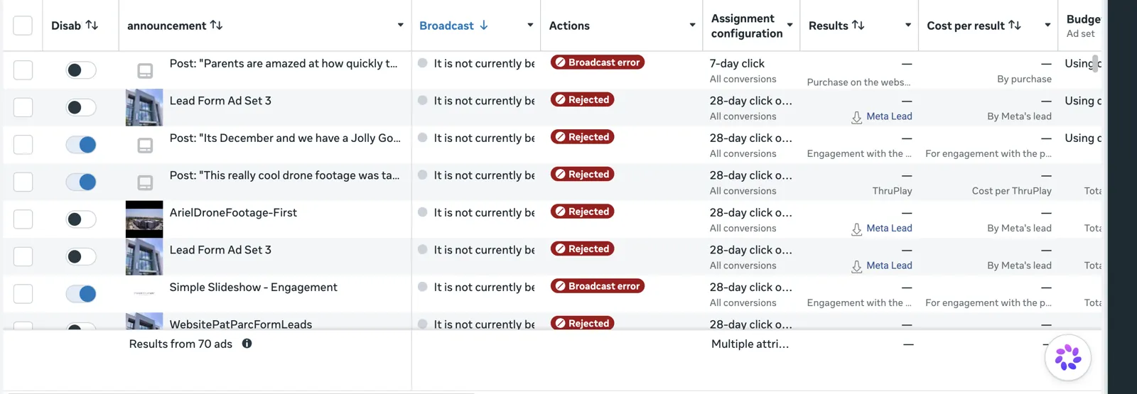This screenshot has width=1137, height=394.
Task: Click the purple Meta AI assistant icon
Action: click(x=1067, y=358)
